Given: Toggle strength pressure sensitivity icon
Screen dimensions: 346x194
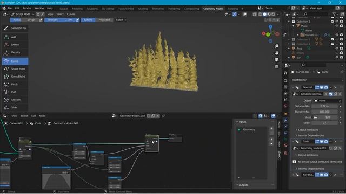Looking at the screenshot, I should coord(77,20).
